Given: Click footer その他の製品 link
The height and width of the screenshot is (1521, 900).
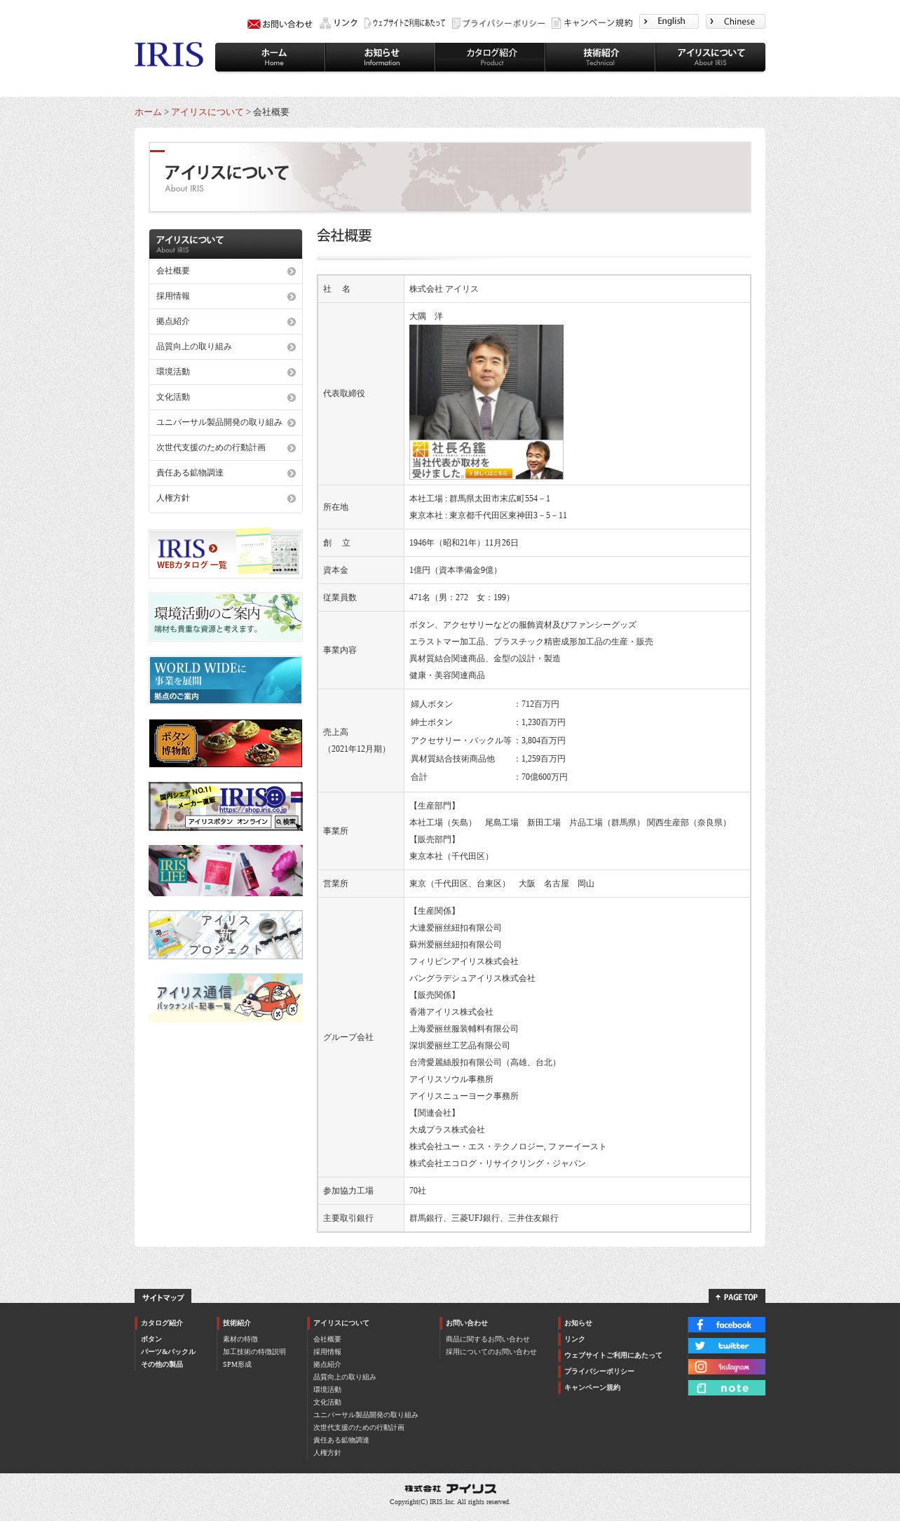Looking at the screenshot, I should 162,1365.
